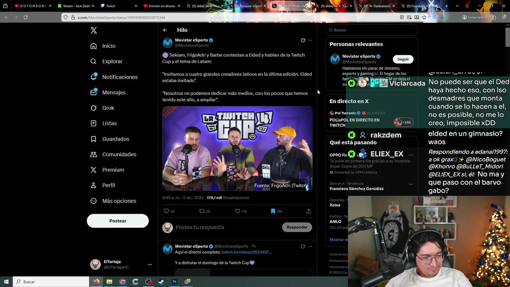This screenshot has height=287, width=510.
Task: Open Mensajes envelope icon
Action: point(93,92)
